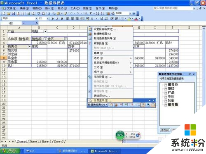Click Show Field List icon on PivotTable toolbar

pyautogui.click(x=153, y=105)
